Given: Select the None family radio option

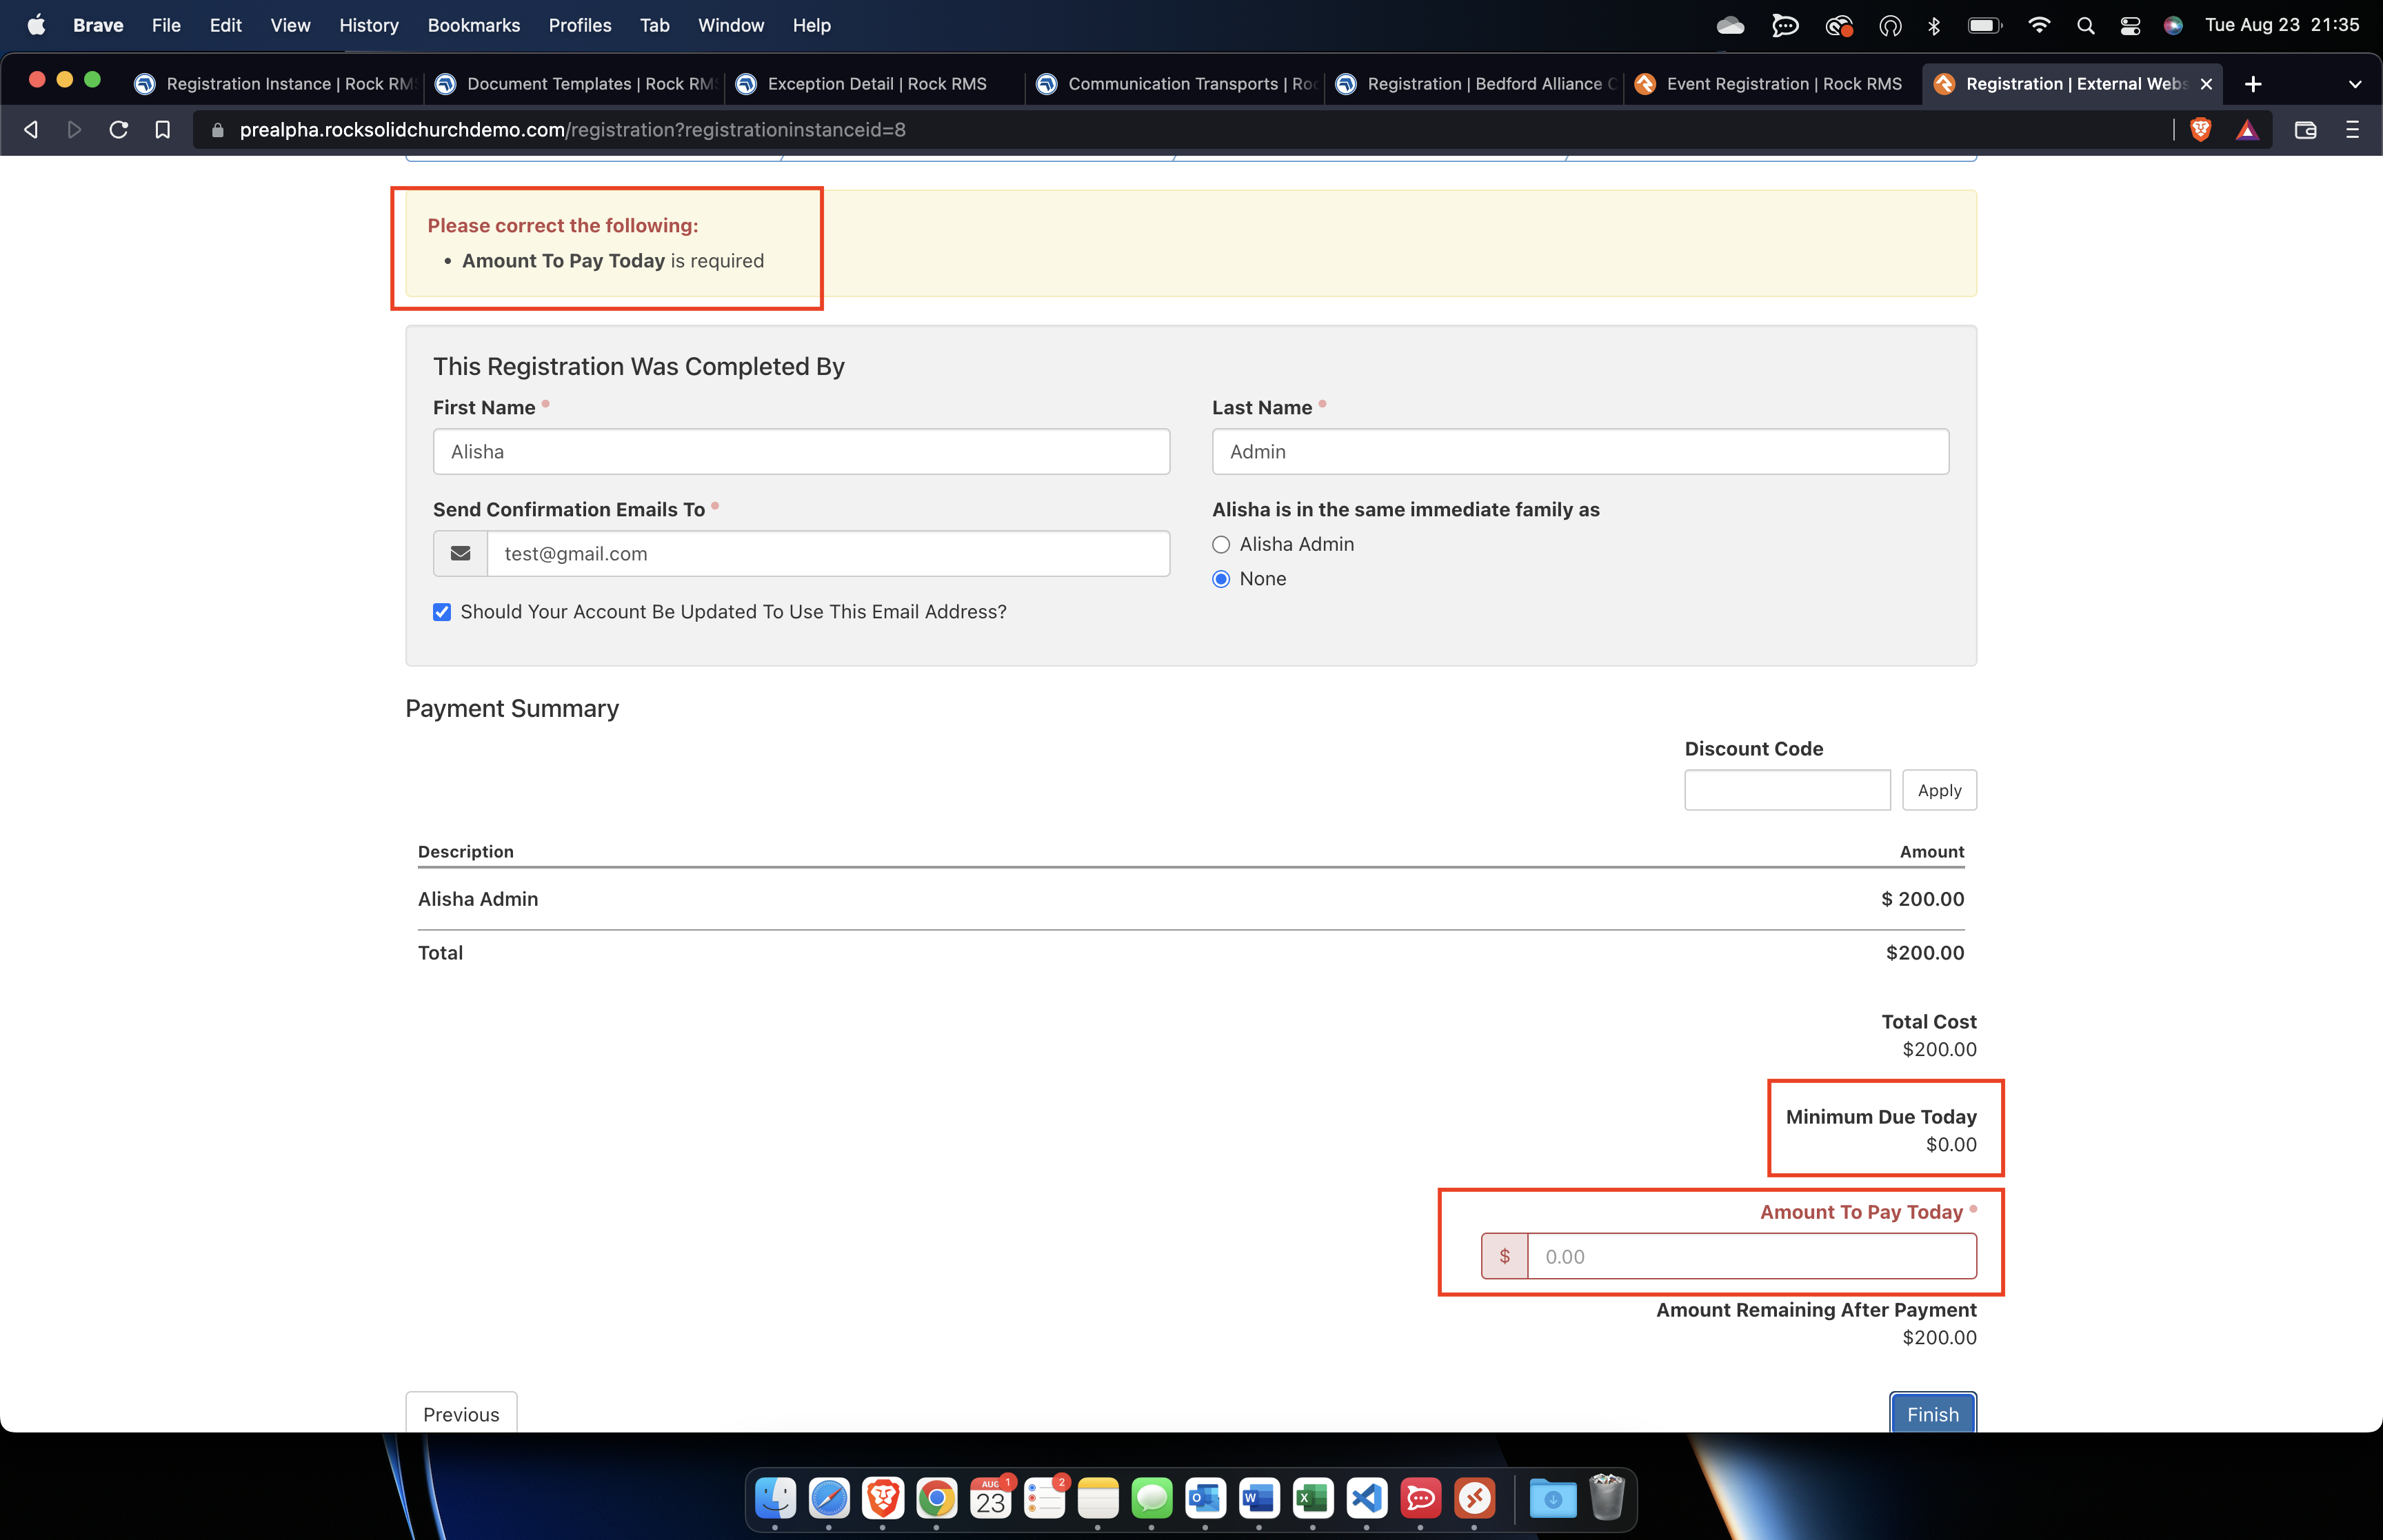Looking at the screenshot, I should click(1221, 579).
